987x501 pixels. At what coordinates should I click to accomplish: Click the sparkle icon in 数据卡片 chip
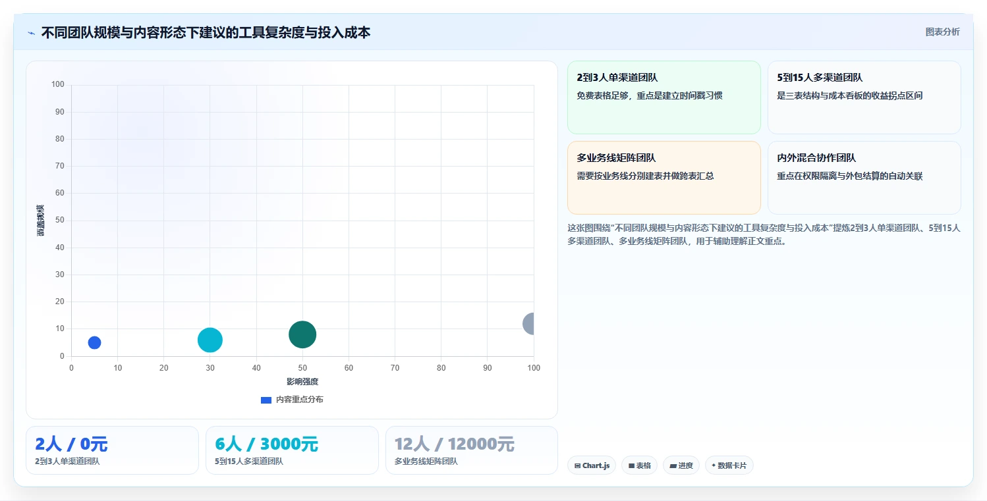[x=714, y=465]
